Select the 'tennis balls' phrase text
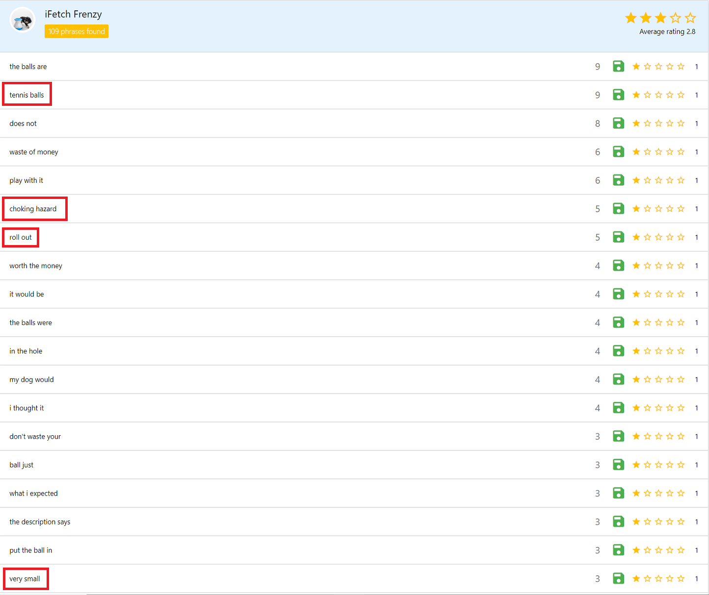 pyautogui.click(x=26, y=95)
